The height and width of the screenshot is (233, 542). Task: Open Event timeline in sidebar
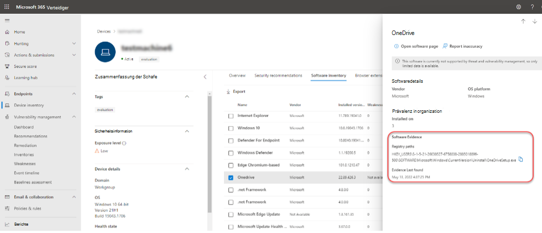point(27,173)
